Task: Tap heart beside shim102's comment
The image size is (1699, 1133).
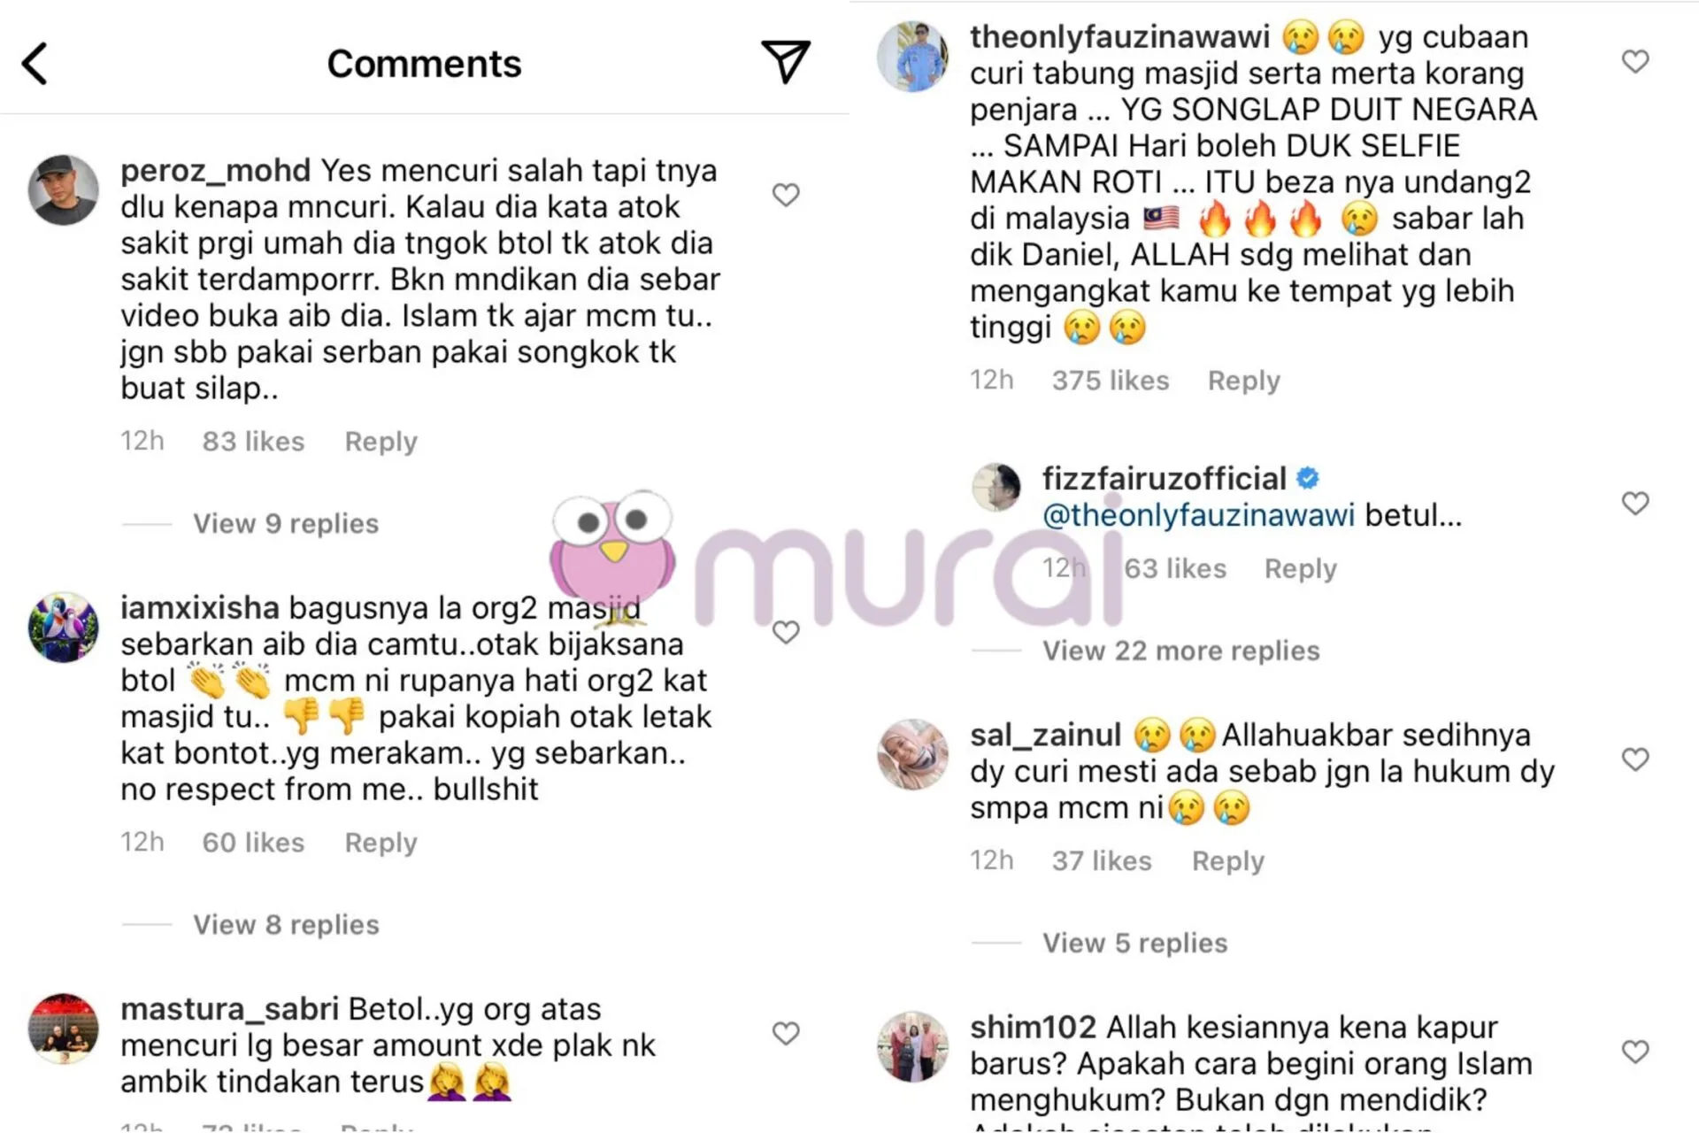Action: click(x=1635, y=1051)
